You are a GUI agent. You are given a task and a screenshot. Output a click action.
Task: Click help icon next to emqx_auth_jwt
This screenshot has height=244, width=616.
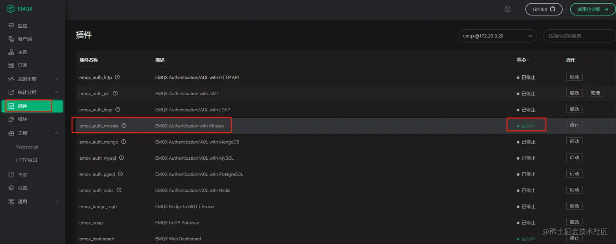pos(115,93)
